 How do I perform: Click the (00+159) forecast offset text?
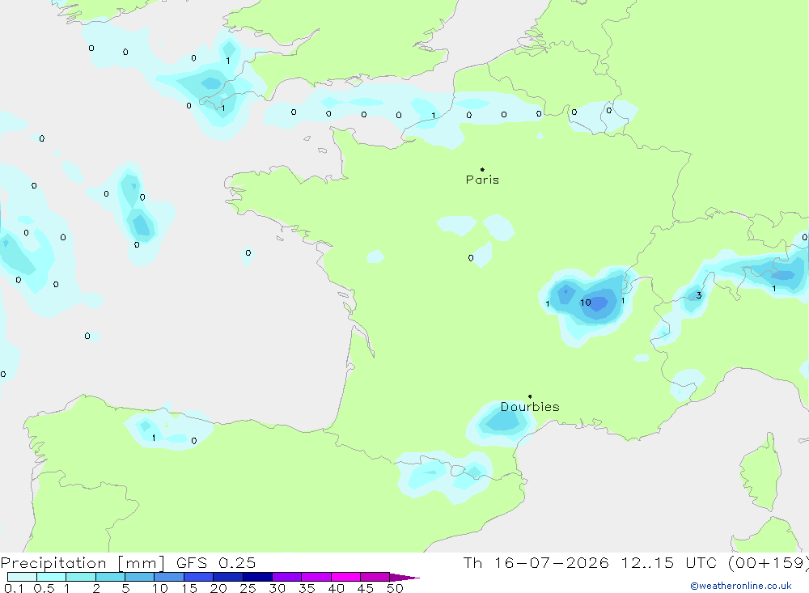pyautogui.click(x=769, y=562)
